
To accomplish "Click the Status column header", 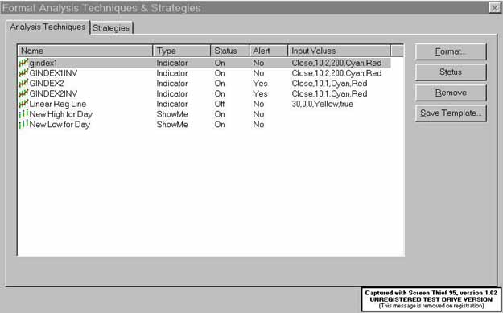I will tap(230, 51).
